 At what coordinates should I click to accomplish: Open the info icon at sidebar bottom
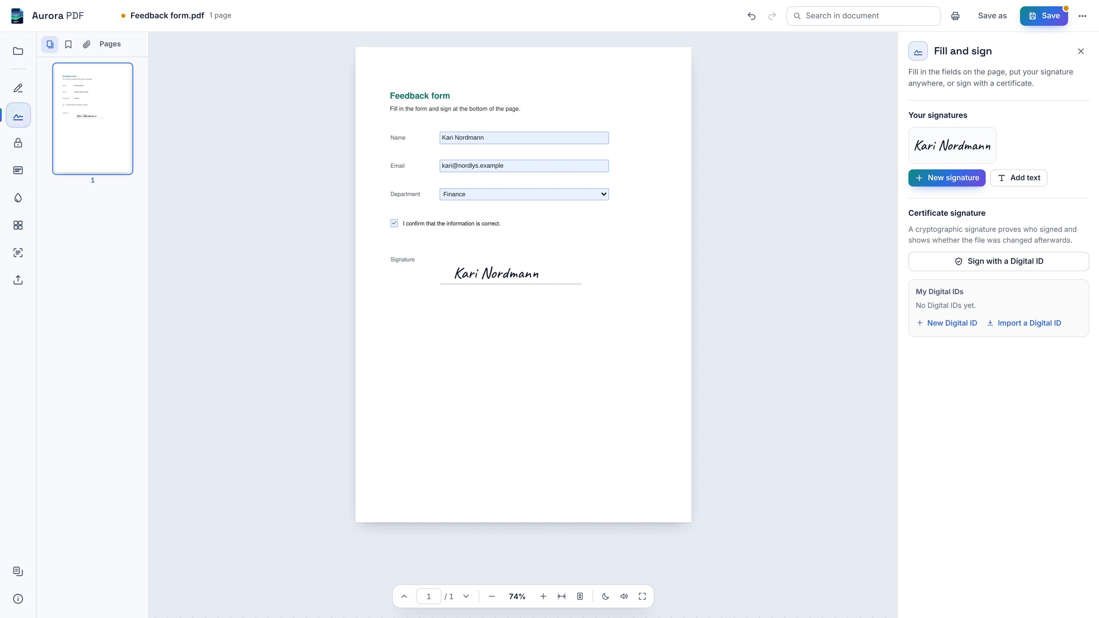pos(18,599)
